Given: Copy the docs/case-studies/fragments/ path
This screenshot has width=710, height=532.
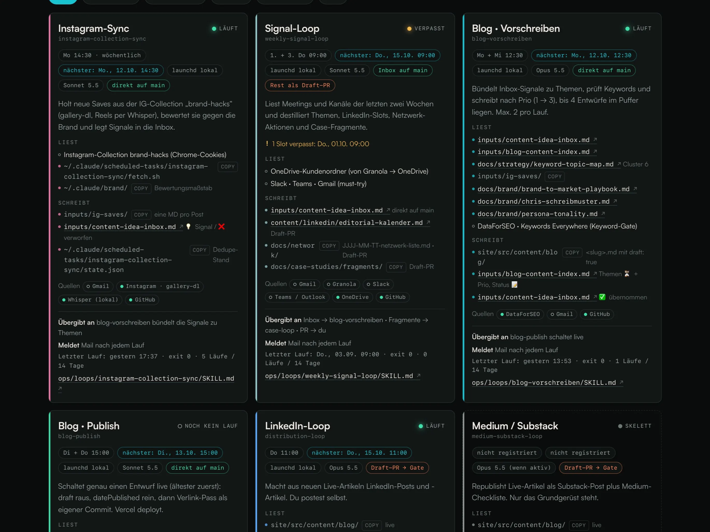Looking at the screenshot, I should pyautogui.click(x=396, y=267).
